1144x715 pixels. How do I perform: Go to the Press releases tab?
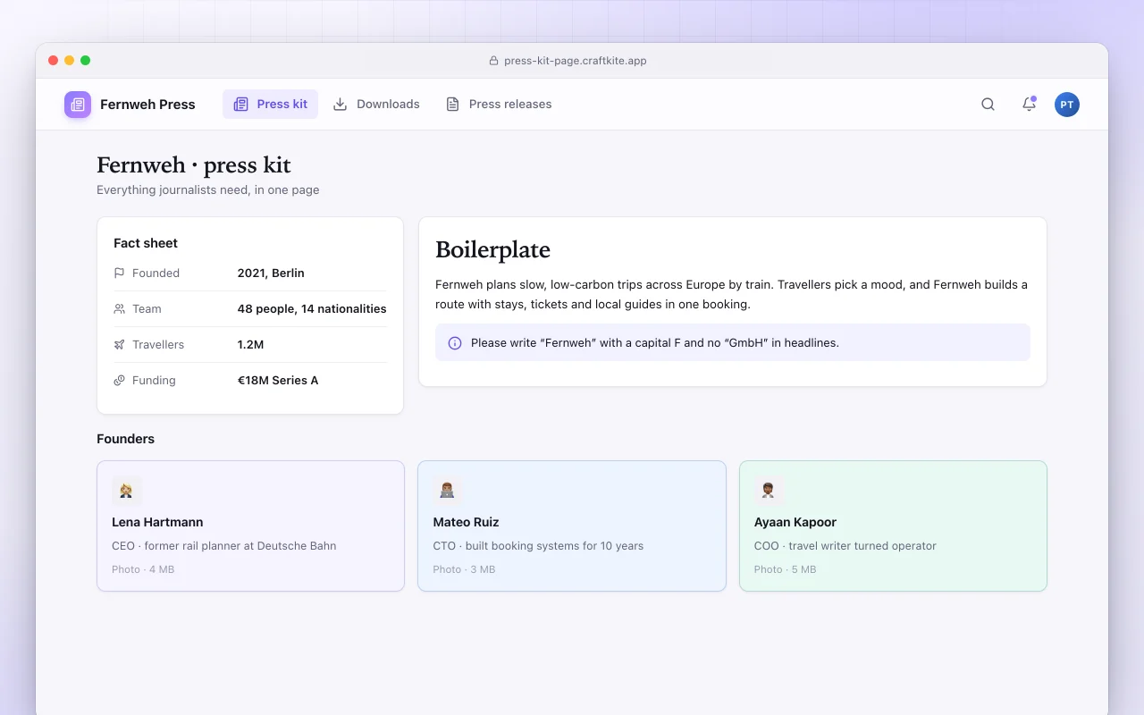pos(499,105)
